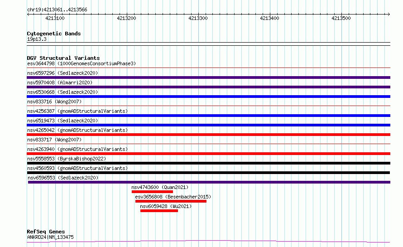Click ruler position 4213200
The width and height of the screenshot is (403, 247).
tap(126, 18)
